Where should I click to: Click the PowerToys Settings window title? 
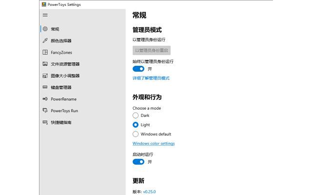64,4
